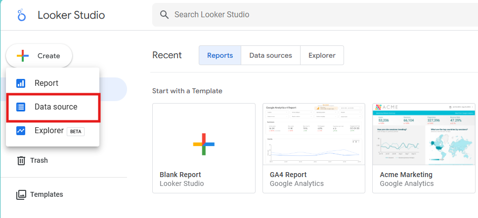Select the Data source list icon
This screenshot has height=218, width=478.
coord(21,107)
